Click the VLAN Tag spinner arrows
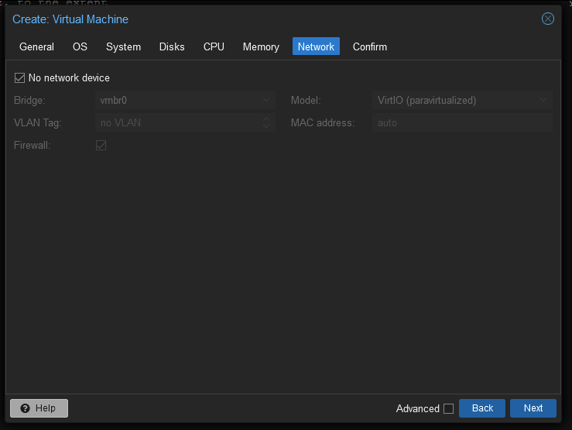 pyautogui.click(x=266, y=122)
